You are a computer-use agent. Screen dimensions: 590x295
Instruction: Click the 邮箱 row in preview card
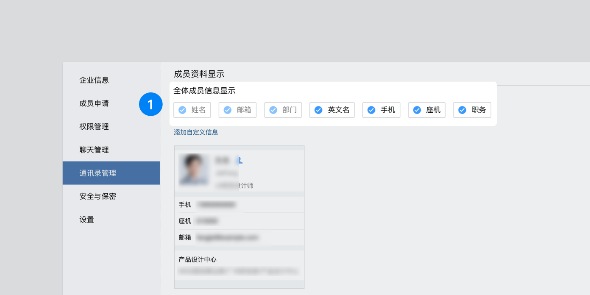coord(239,237)
